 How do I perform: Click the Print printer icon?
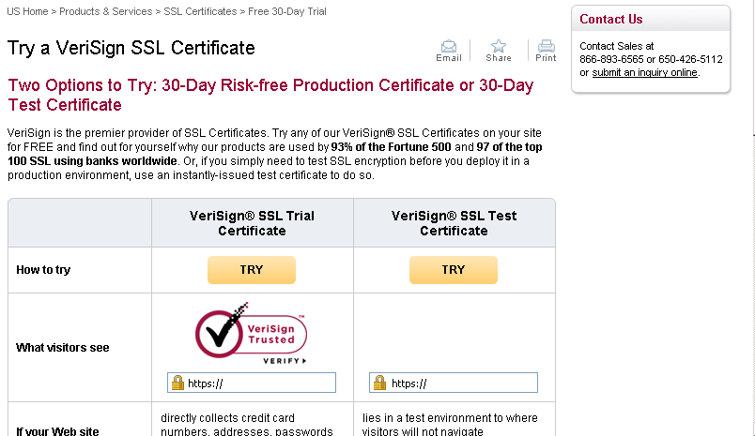coord(546,46)
